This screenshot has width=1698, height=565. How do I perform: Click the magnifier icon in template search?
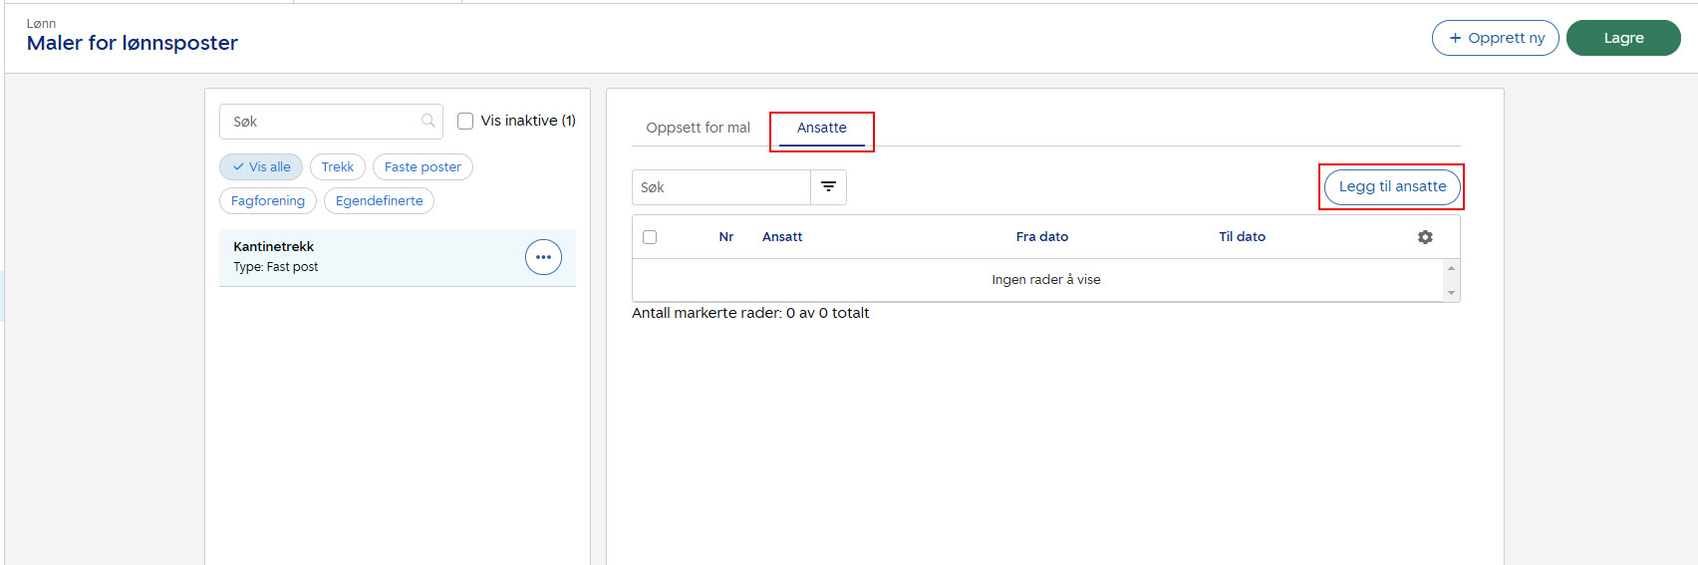[x=428, y=122]
